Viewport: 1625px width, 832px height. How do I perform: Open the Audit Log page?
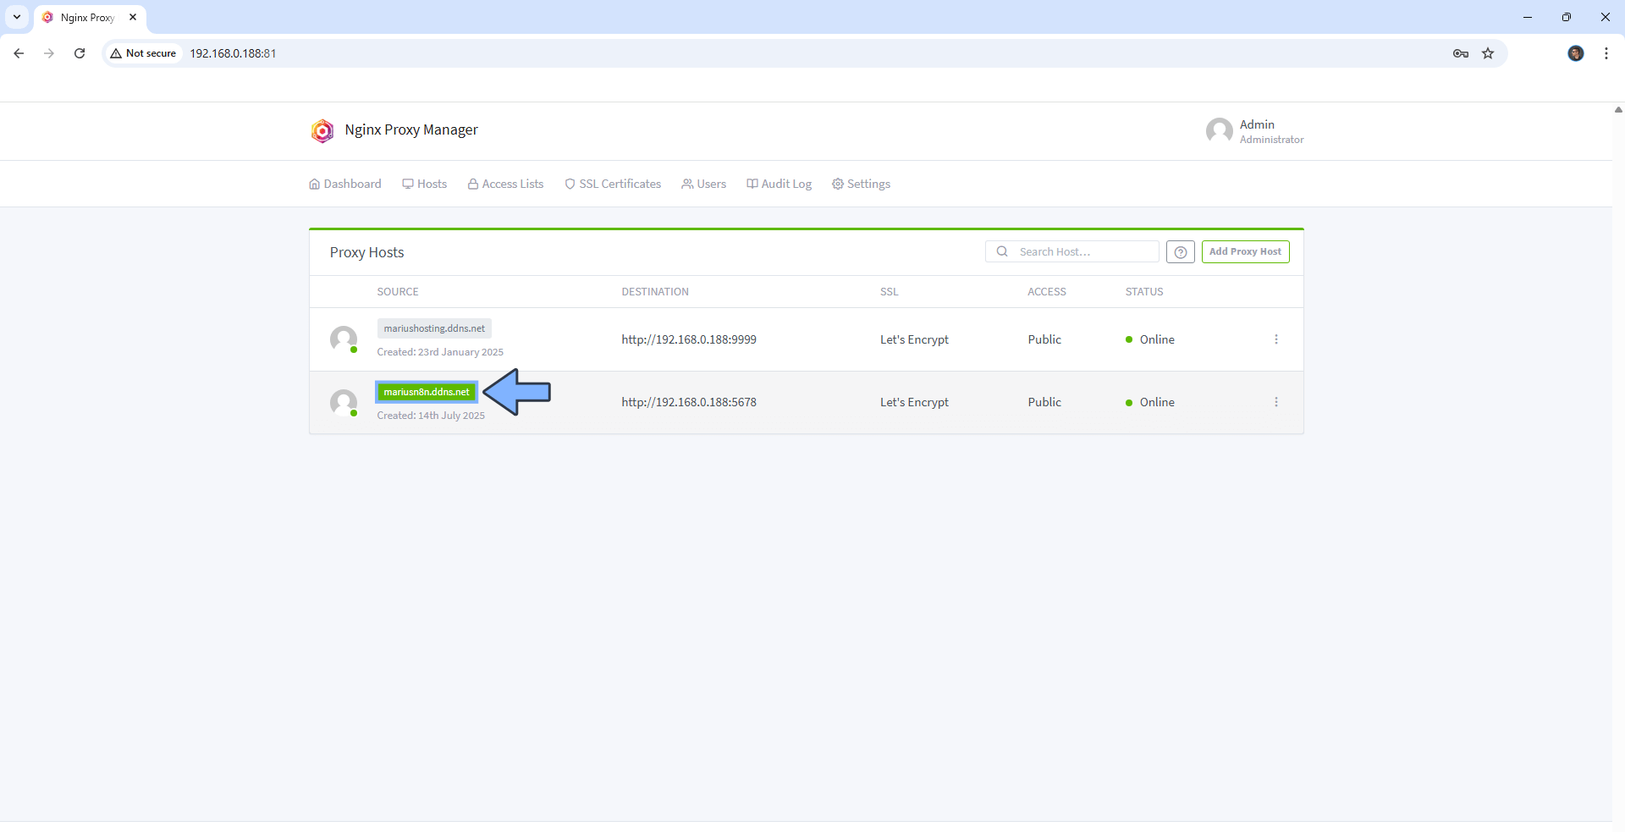(x=779, y=185)
